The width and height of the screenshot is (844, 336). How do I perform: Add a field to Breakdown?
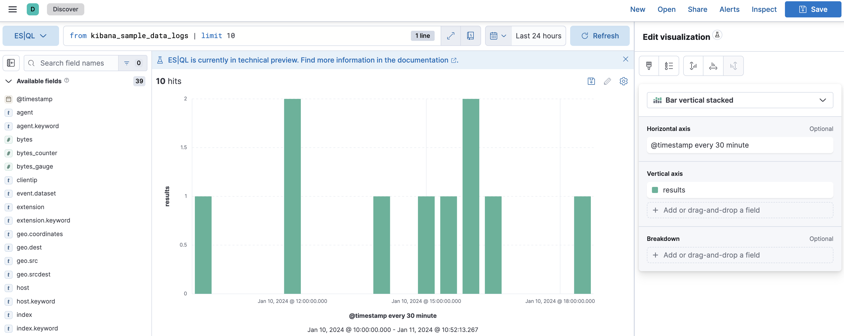click(740, 255)
